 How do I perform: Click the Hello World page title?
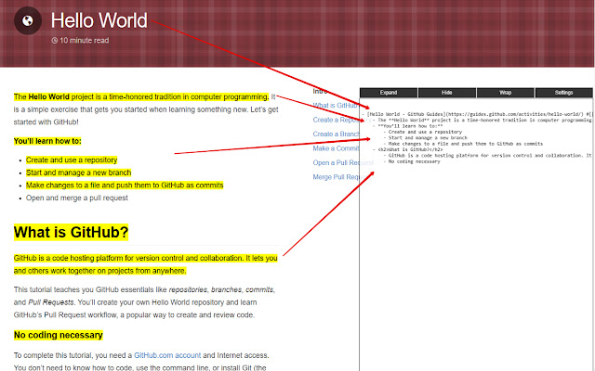[99, 19]
